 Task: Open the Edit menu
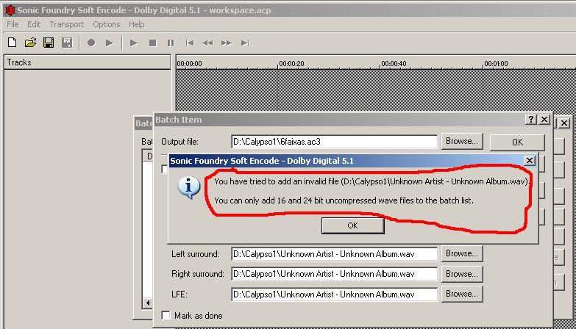pyautogui.click(x=33, y=24)
